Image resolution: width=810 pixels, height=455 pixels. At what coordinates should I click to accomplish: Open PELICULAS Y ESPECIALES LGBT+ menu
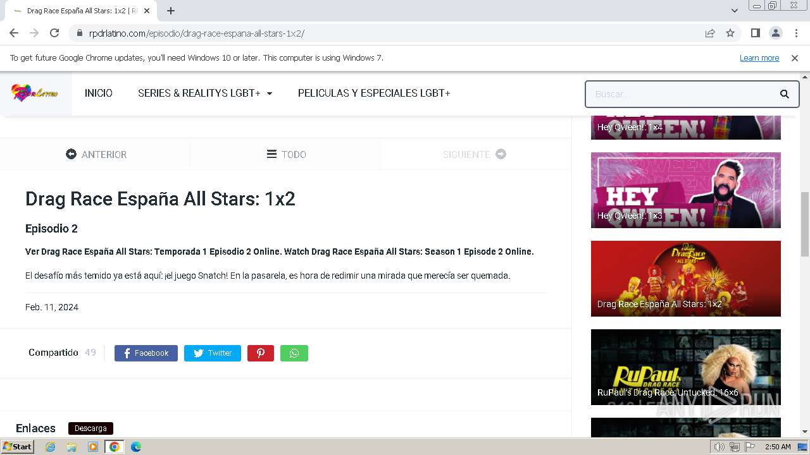[374, 93]
